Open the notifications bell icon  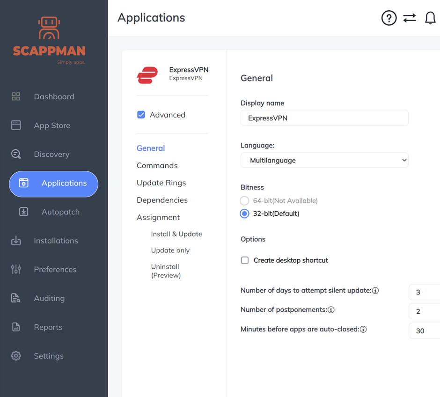coord(430,18)
